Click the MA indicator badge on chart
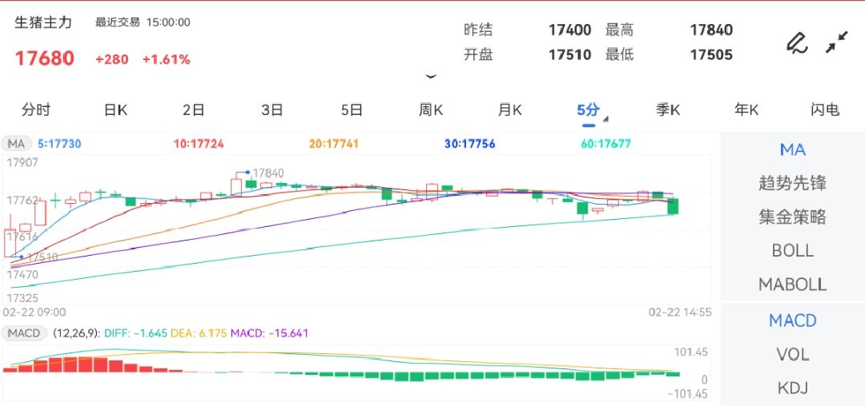Viewport: 865px width, 406px height. 17,144
